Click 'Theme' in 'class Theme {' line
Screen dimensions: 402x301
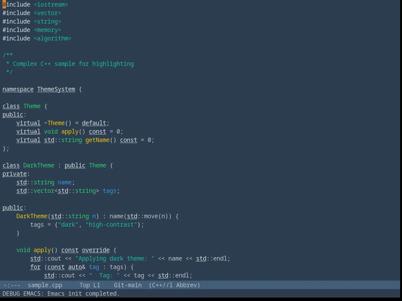pyautogui.click(x=32, y=106)
